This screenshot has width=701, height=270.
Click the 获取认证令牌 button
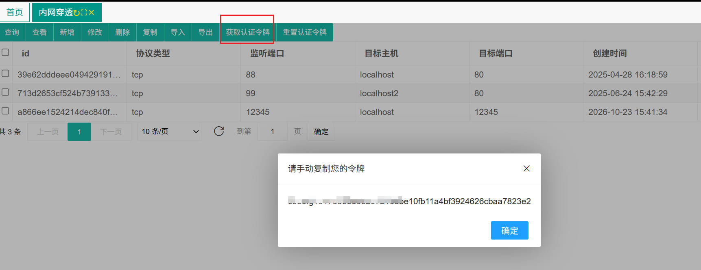point(248,32)
